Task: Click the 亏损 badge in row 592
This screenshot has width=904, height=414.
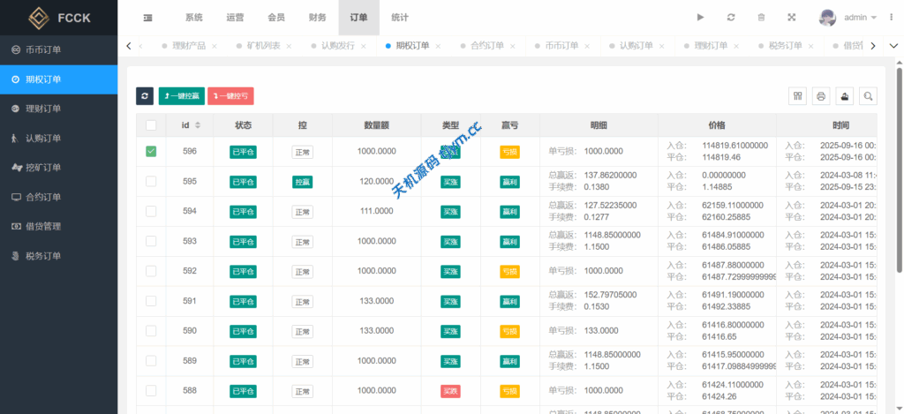Action: 509,272
